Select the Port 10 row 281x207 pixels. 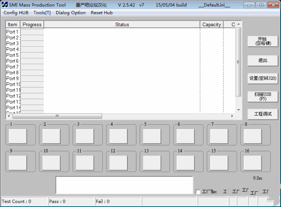pyautogui.click(x=121, y=84)
